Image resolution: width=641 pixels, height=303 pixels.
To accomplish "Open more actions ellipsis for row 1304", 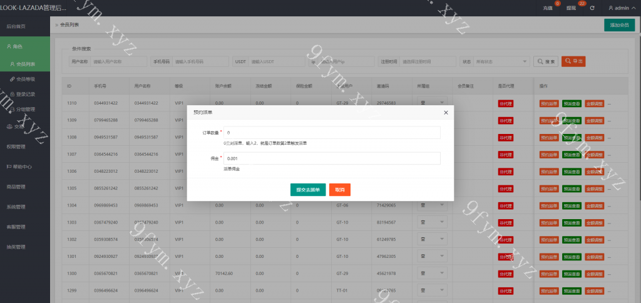I will [x=609, y=206].
